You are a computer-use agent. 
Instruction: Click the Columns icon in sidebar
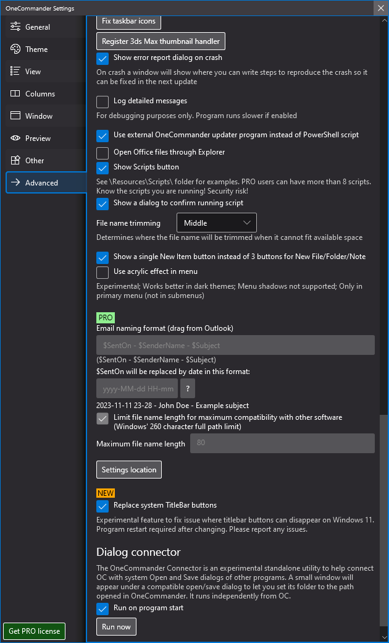point(15,94)
